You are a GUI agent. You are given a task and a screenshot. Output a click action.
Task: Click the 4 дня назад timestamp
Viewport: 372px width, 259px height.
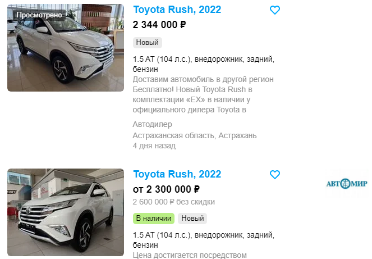pyautogui.click(x=154, y=146)
